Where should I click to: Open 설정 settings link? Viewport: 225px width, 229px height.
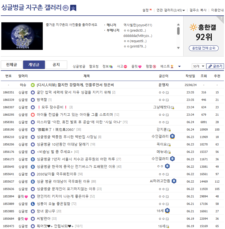[146, 10]
